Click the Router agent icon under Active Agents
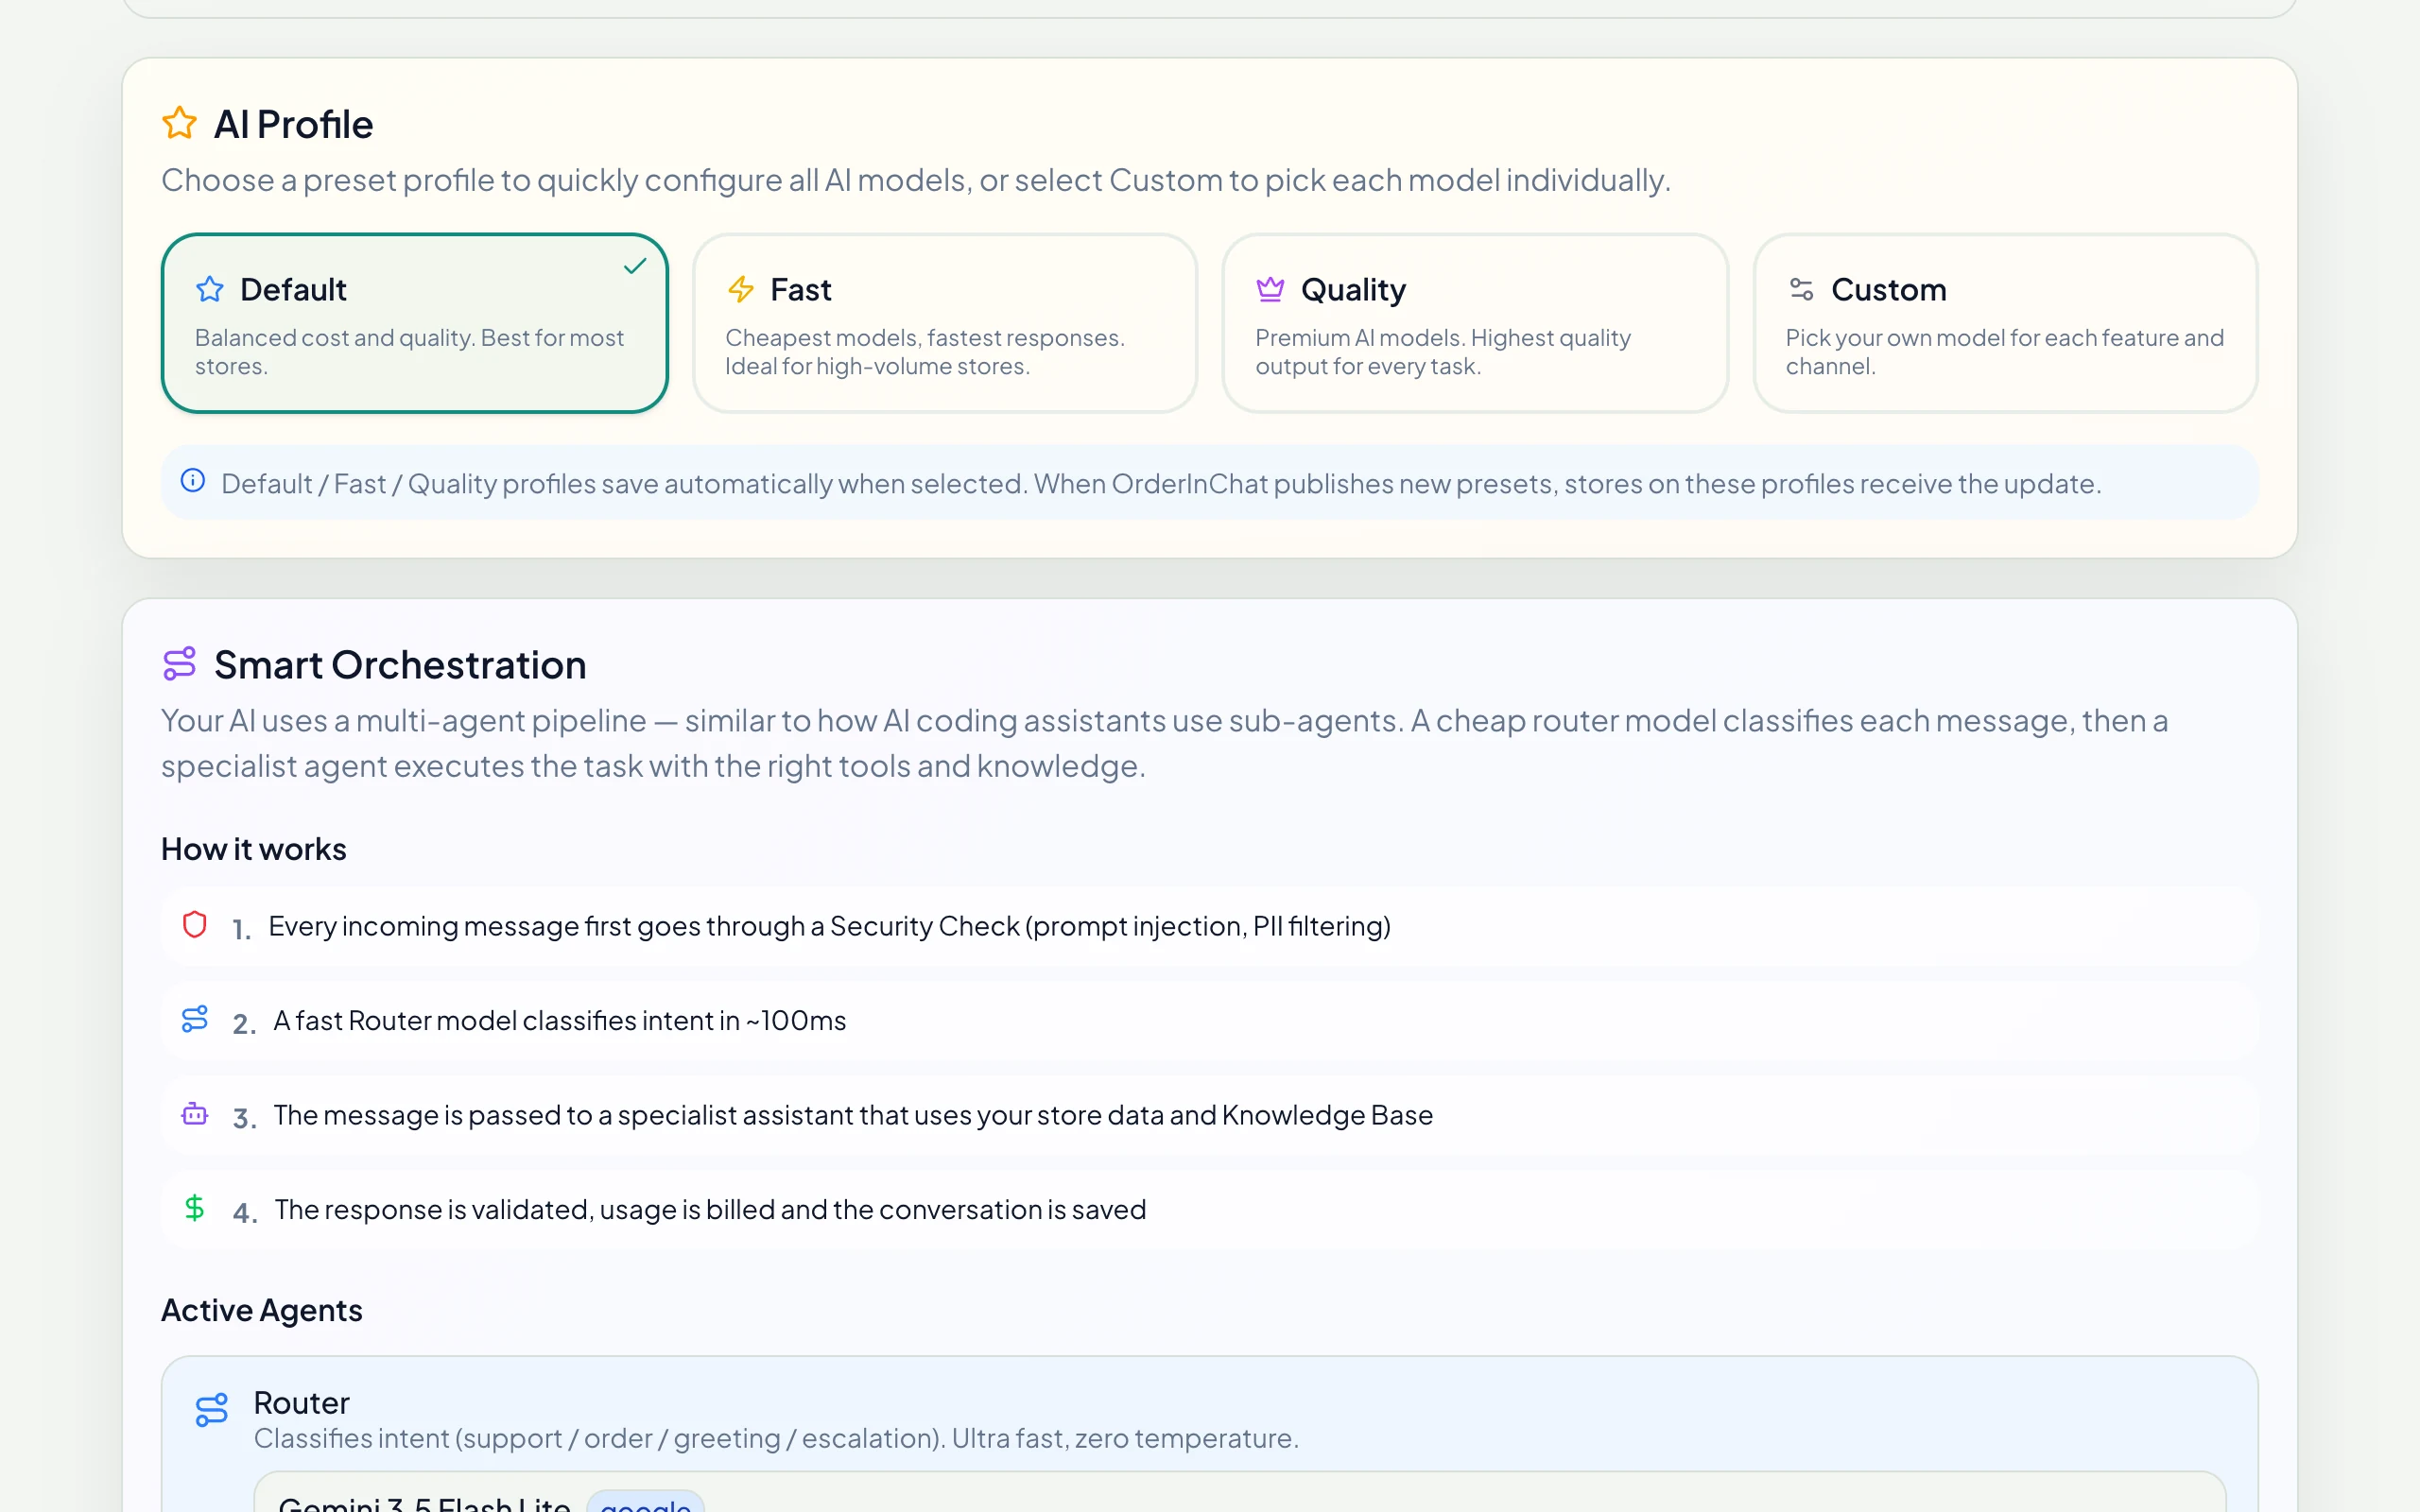The height and width of the screenshot is (1512, 2420). (212, 1410)
